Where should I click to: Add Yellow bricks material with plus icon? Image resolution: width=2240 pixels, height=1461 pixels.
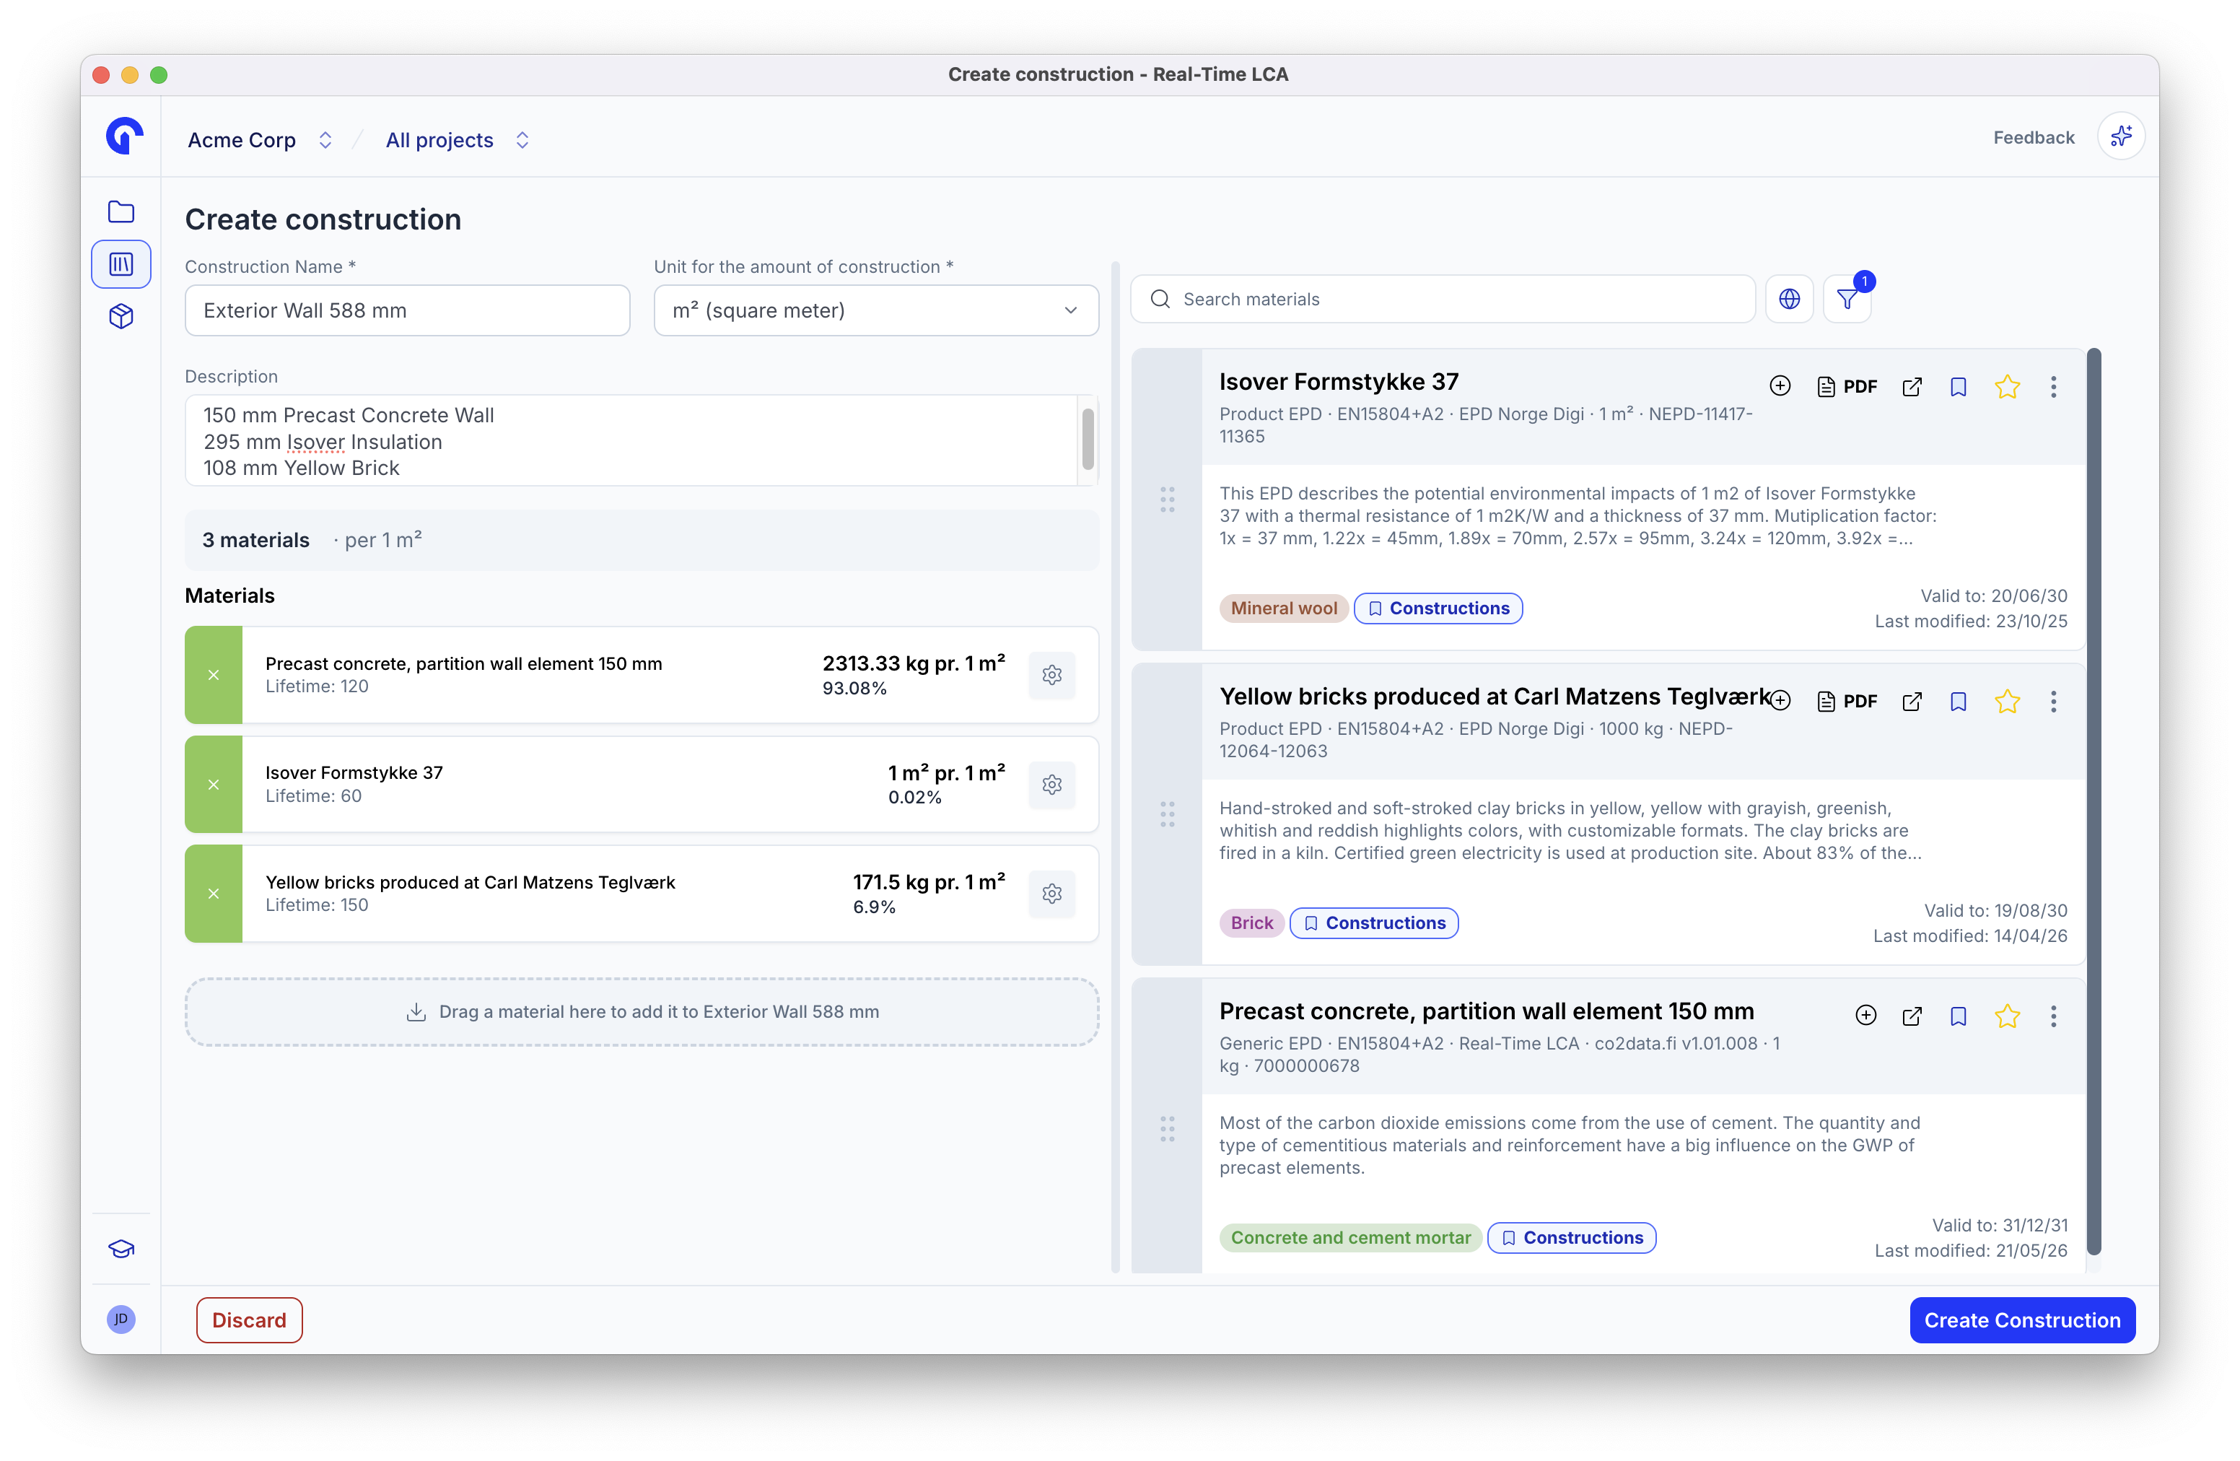coord(1780,700)
